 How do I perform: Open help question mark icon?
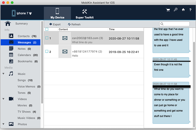(190, 10)
